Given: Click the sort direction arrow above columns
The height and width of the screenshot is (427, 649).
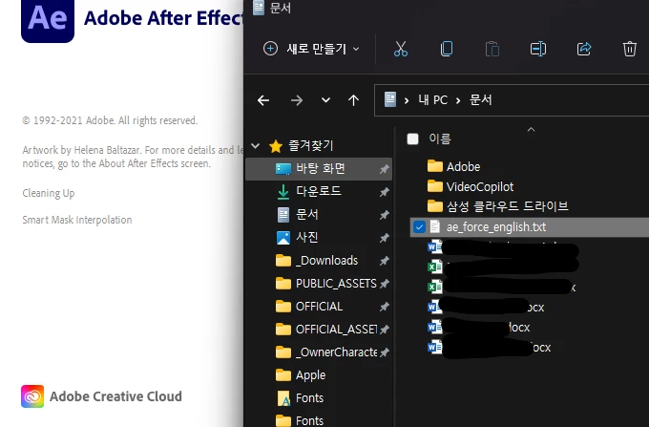Looking at the screenshot, I should point(531,130).
